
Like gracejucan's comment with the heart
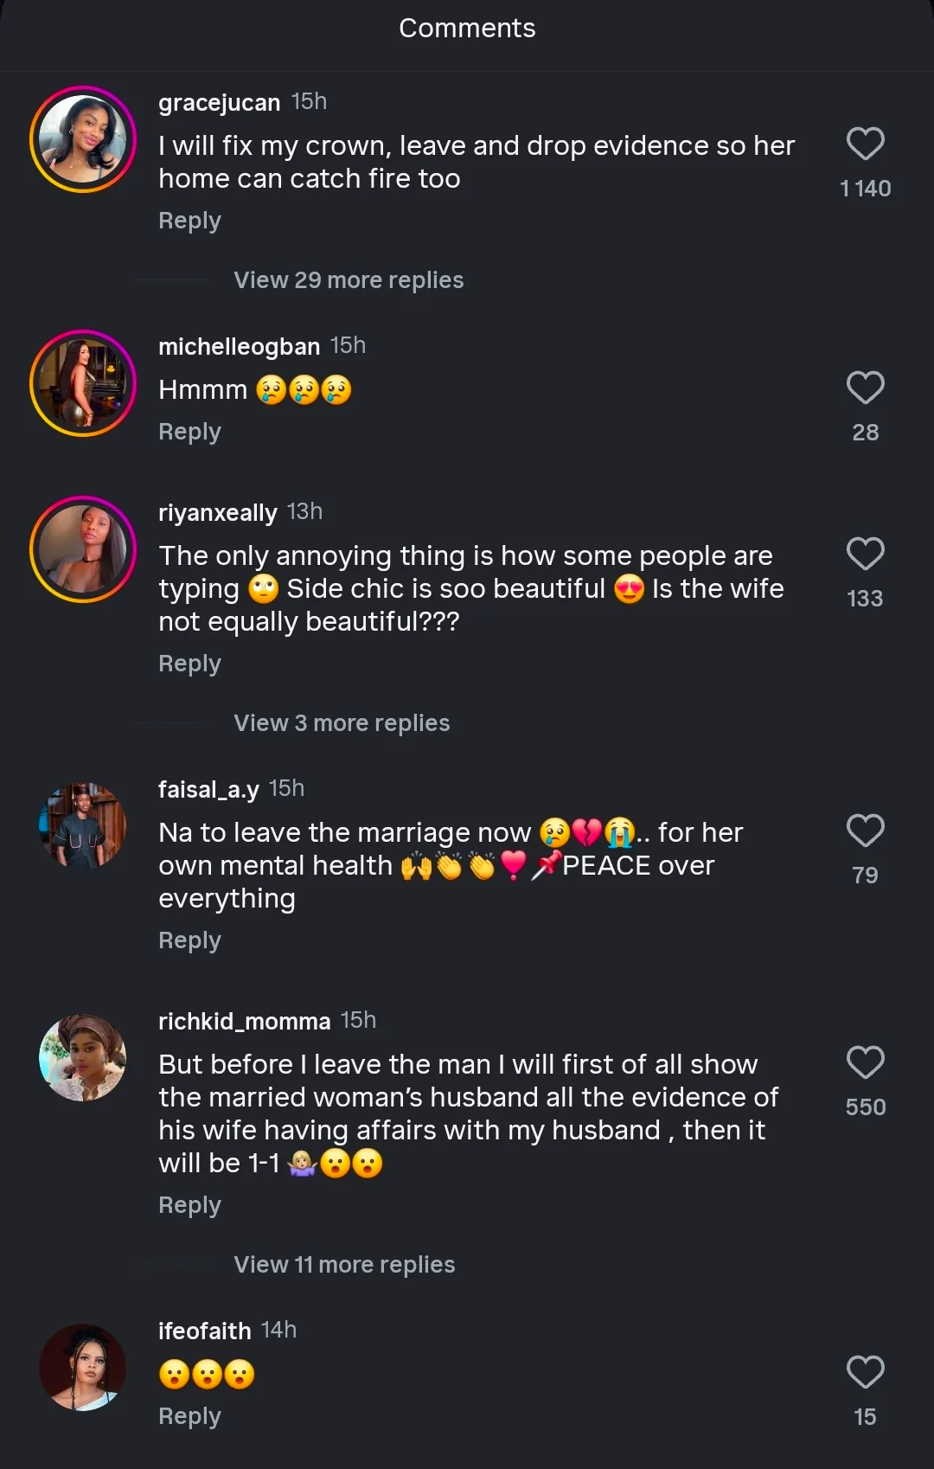(865, 144)
